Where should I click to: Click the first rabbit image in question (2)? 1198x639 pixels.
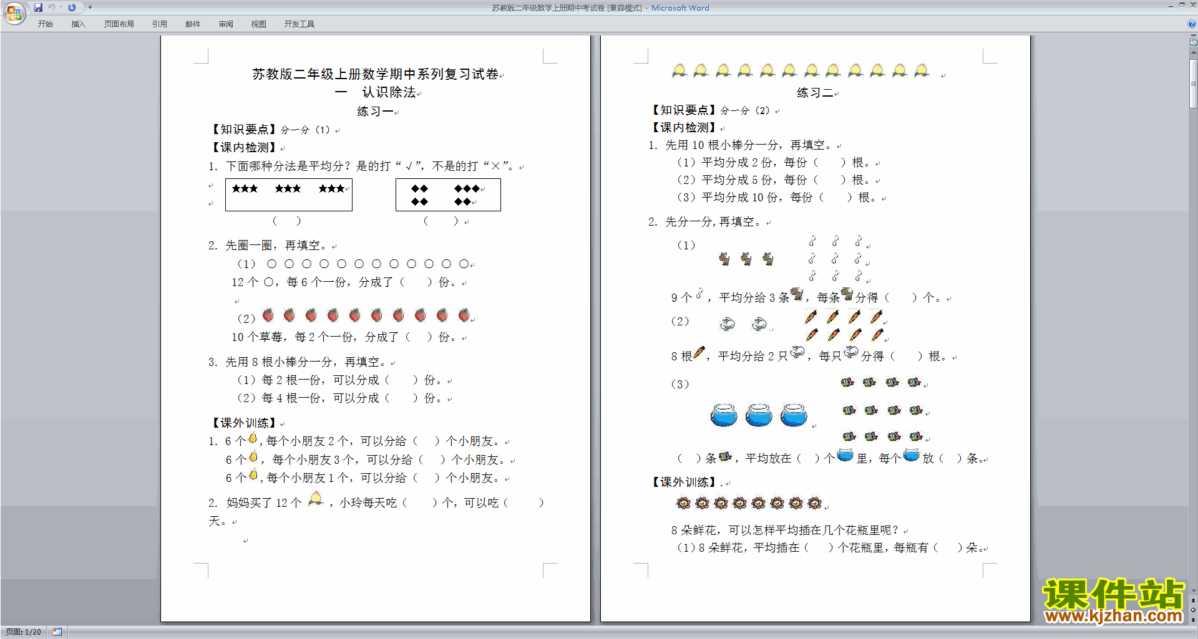[x=728, y=324]
